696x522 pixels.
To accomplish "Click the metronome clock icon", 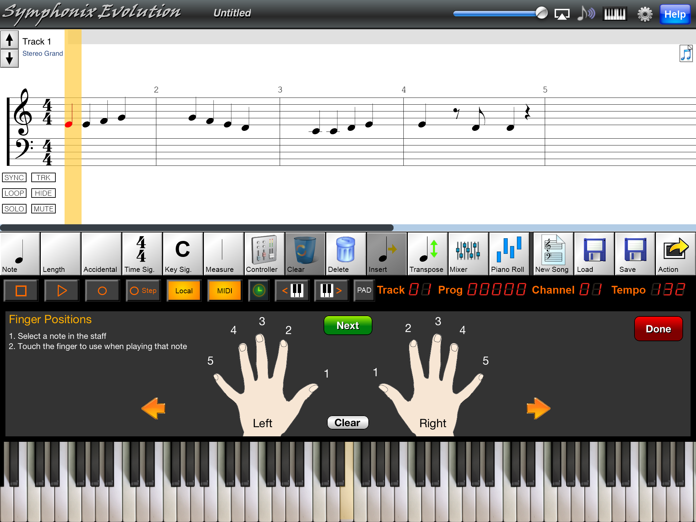I will click(259, 291).
